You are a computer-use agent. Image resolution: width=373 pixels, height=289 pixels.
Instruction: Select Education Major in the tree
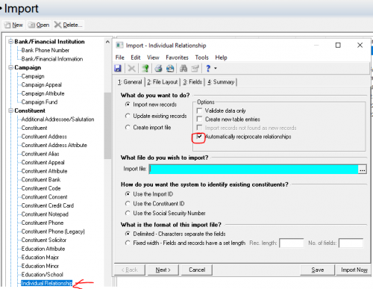(x=40, y=258)
